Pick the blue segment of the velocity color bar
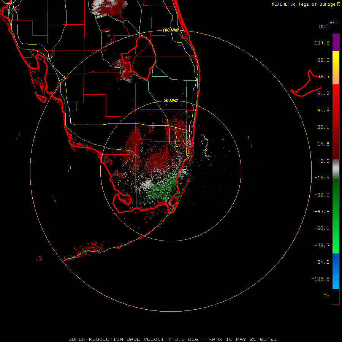Image resolution: width=342 pixels, height=342 pixels. pyautogui.click(x=336, y=271)
